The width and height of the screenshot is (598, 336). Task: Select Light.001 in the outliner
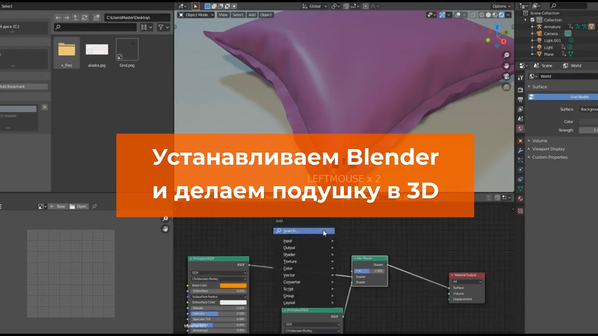[552, 41]
